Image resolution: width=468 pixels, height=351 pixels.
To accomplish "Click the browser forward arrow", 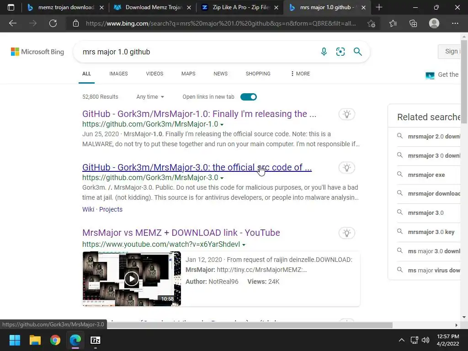I will (x=33, y=23).
